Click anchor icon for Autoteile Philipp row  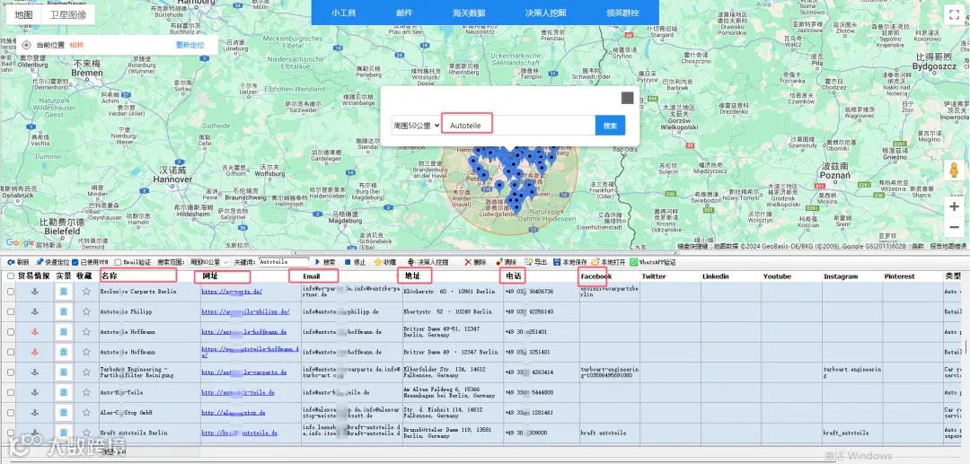(x=35, y=311)
